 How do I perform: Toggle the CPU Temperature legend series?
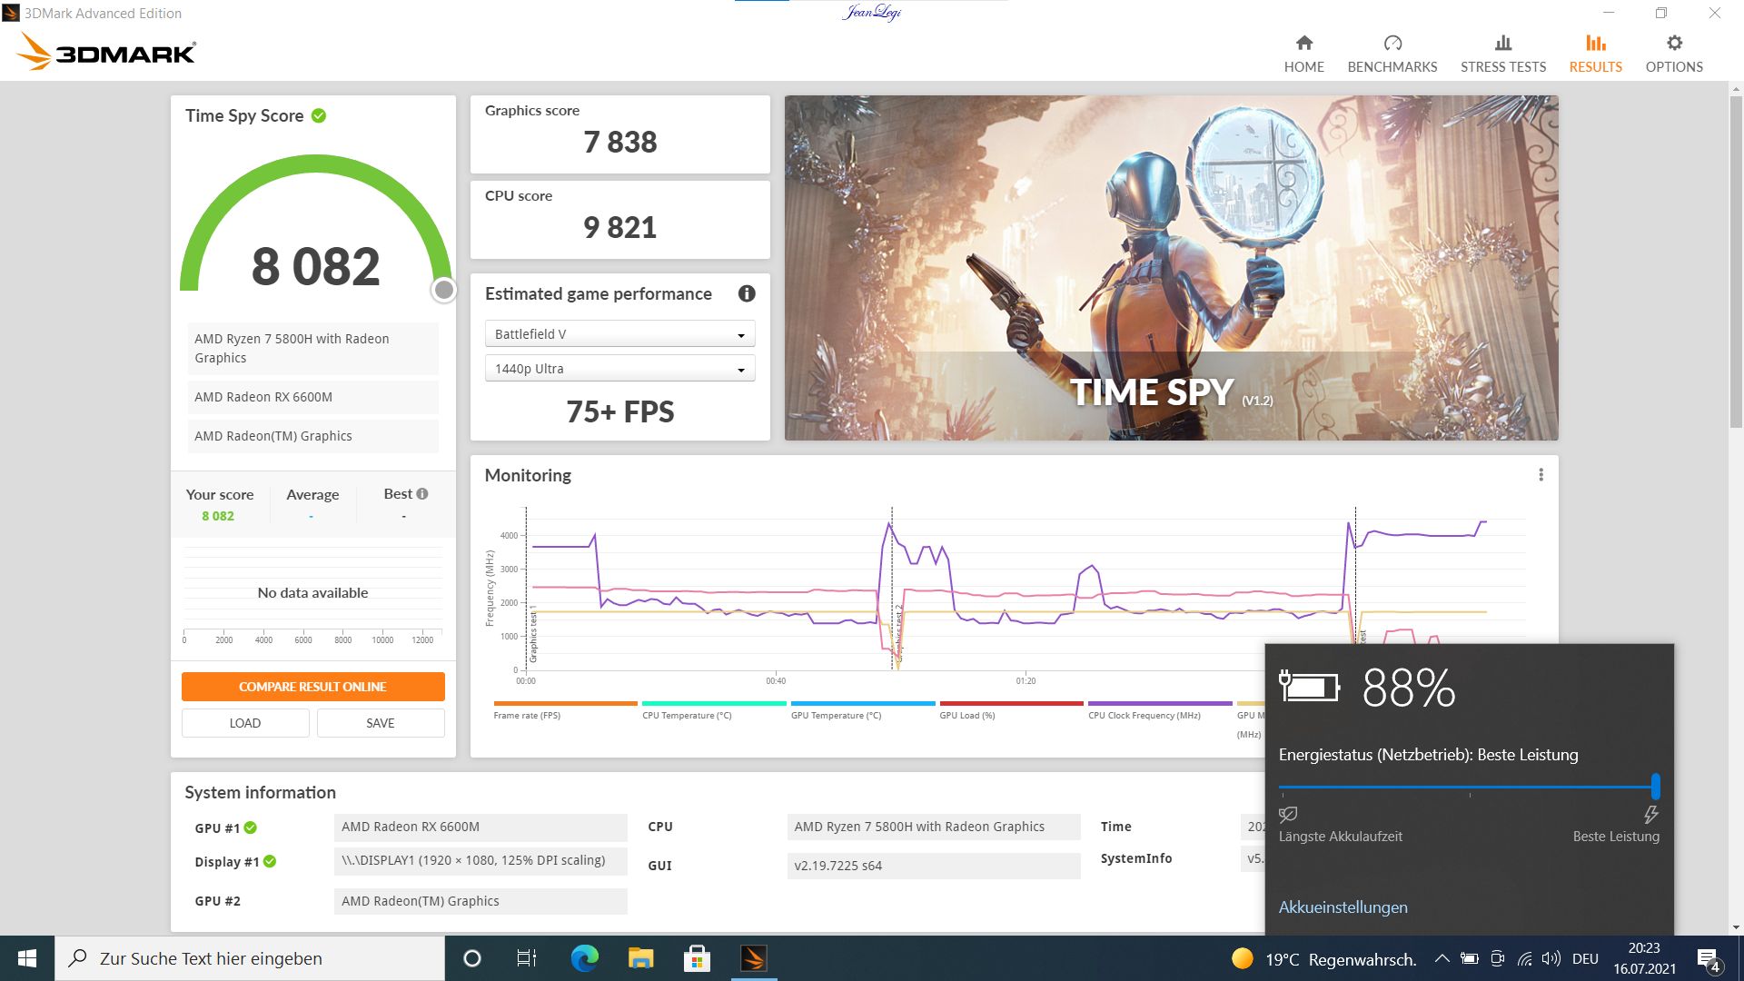coord(687,716)
